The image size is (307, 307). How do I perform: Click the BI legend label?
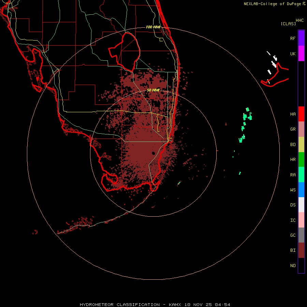click(x=293, y=250)
